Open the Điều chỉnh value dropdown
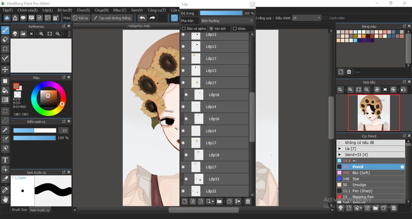The width and height of the screenshot is (412, 219). (307, 18)
